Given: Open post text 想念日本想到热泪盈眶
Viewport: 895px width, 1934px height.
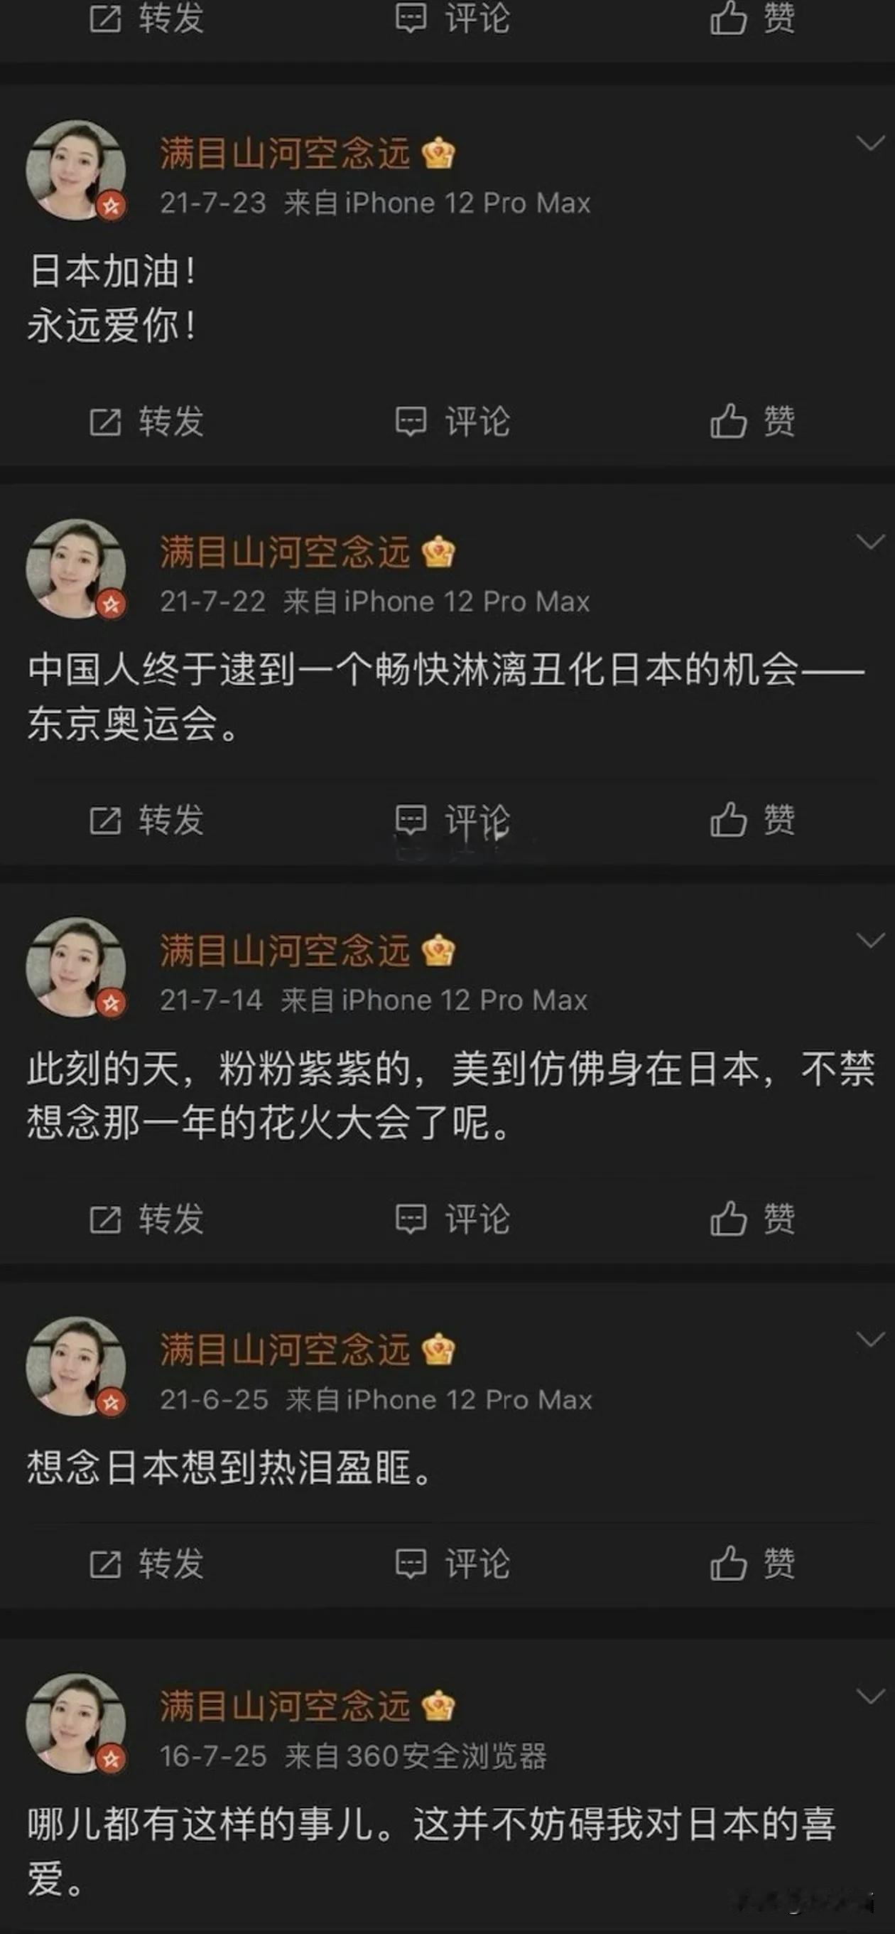Looking at the screenshot, I should (229, 1468).
